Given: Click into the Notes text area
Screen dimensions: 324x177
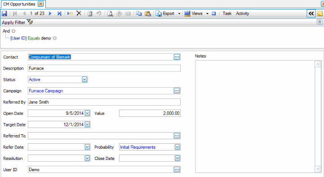Looking at the screenshot, I should (255, 116).
